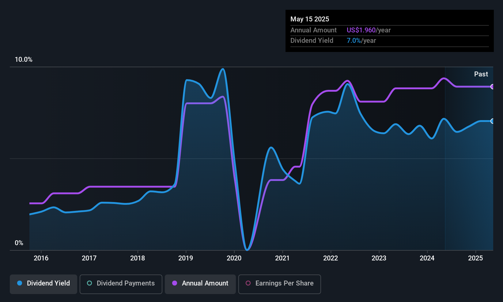Viewport: 503px width, 302px height.
Task: Click the 2024 x-axis label
Action: (427, 258)
